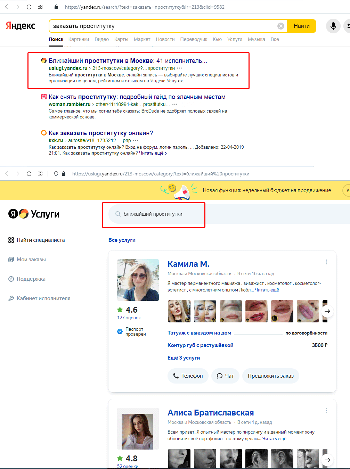Open three-dot menu on Камила М. card
350x469 pixels.
[x=326, y=262]
